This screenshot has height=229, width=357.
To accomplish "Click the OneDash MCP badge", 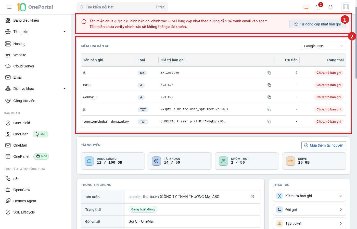I will pyautogui.click(x=41, y=134).
